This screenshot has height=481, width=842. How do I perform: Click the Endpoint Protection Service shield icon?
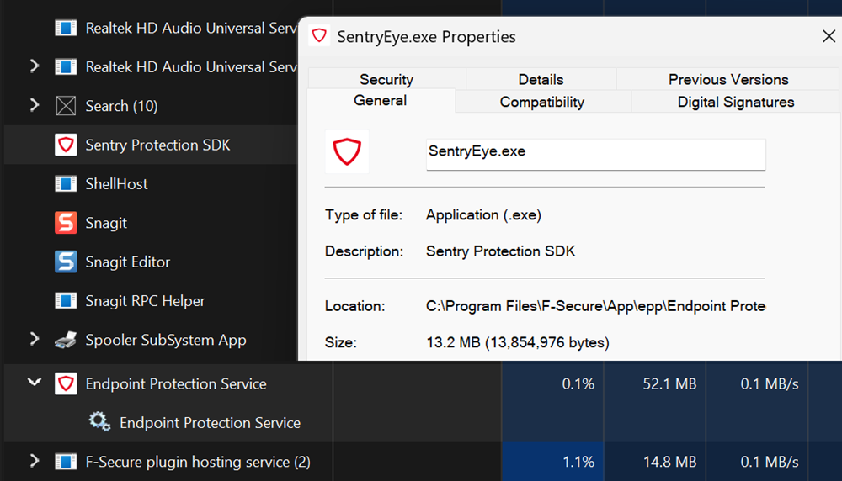tap(66, 384)
